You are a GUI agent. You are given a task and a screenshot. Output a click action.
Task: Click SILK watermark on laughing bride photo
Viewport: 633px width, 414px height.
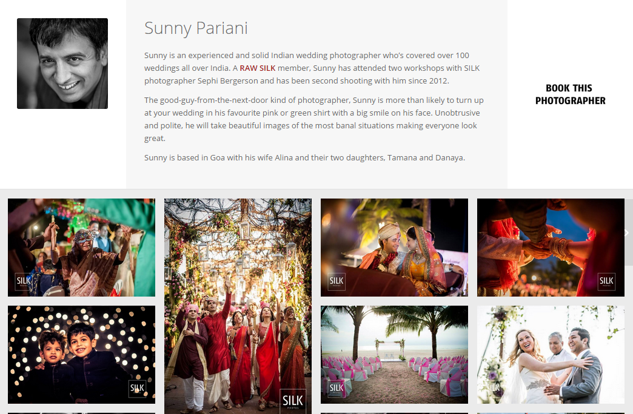(x=492, y=388)
